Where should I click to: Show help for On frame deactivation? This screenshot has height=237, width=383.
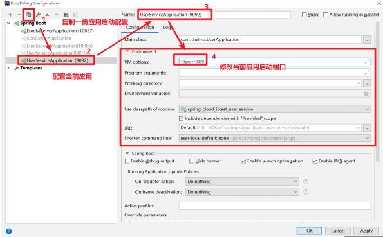[x=306, y=192]
